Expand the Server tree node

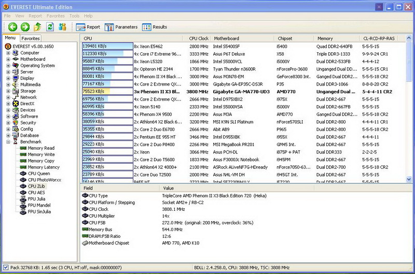(x=8, y=72)
